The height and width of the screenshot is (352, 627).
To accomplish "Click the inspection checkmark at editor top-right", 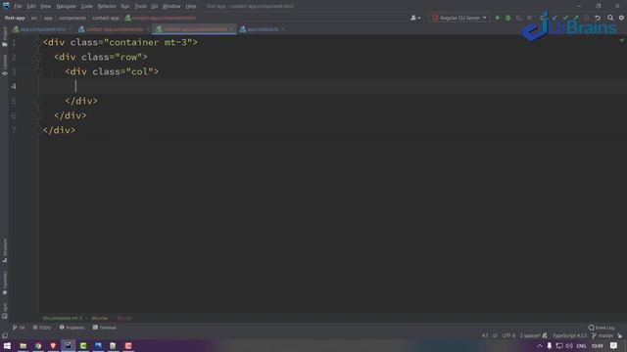I will click(621, 40).
